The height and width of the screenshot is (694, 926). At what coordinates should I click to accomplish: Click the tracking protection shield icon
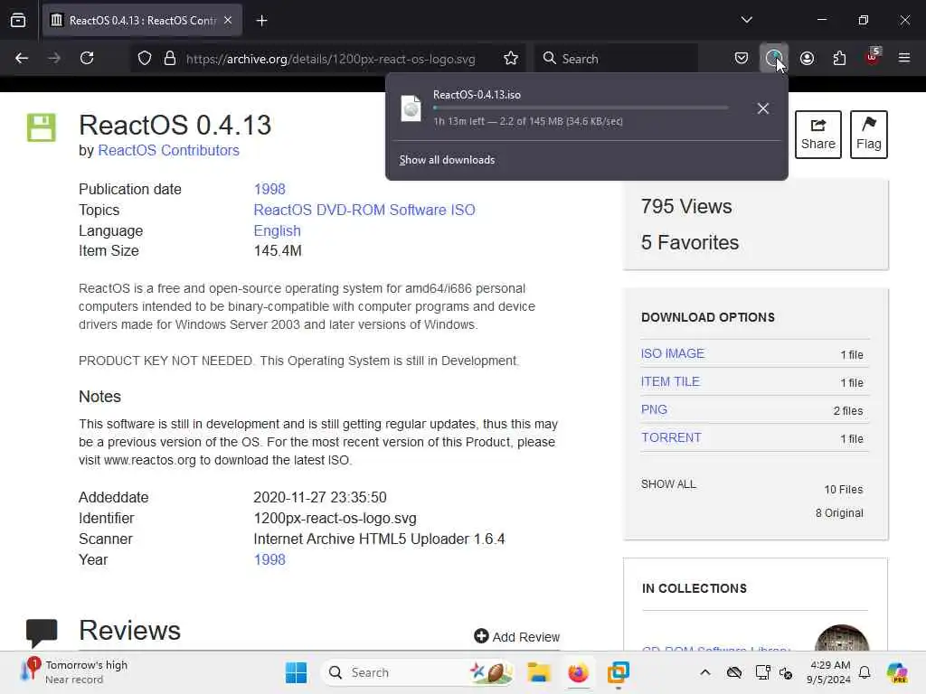[x=145, y=58]
